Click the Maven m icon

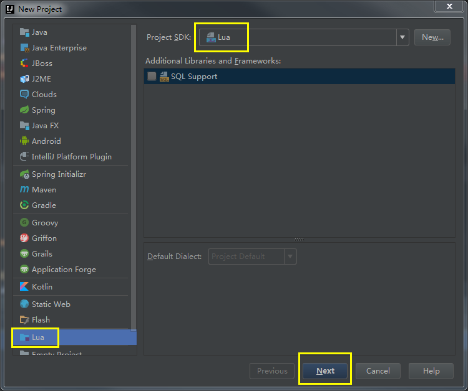pos(24,190)
